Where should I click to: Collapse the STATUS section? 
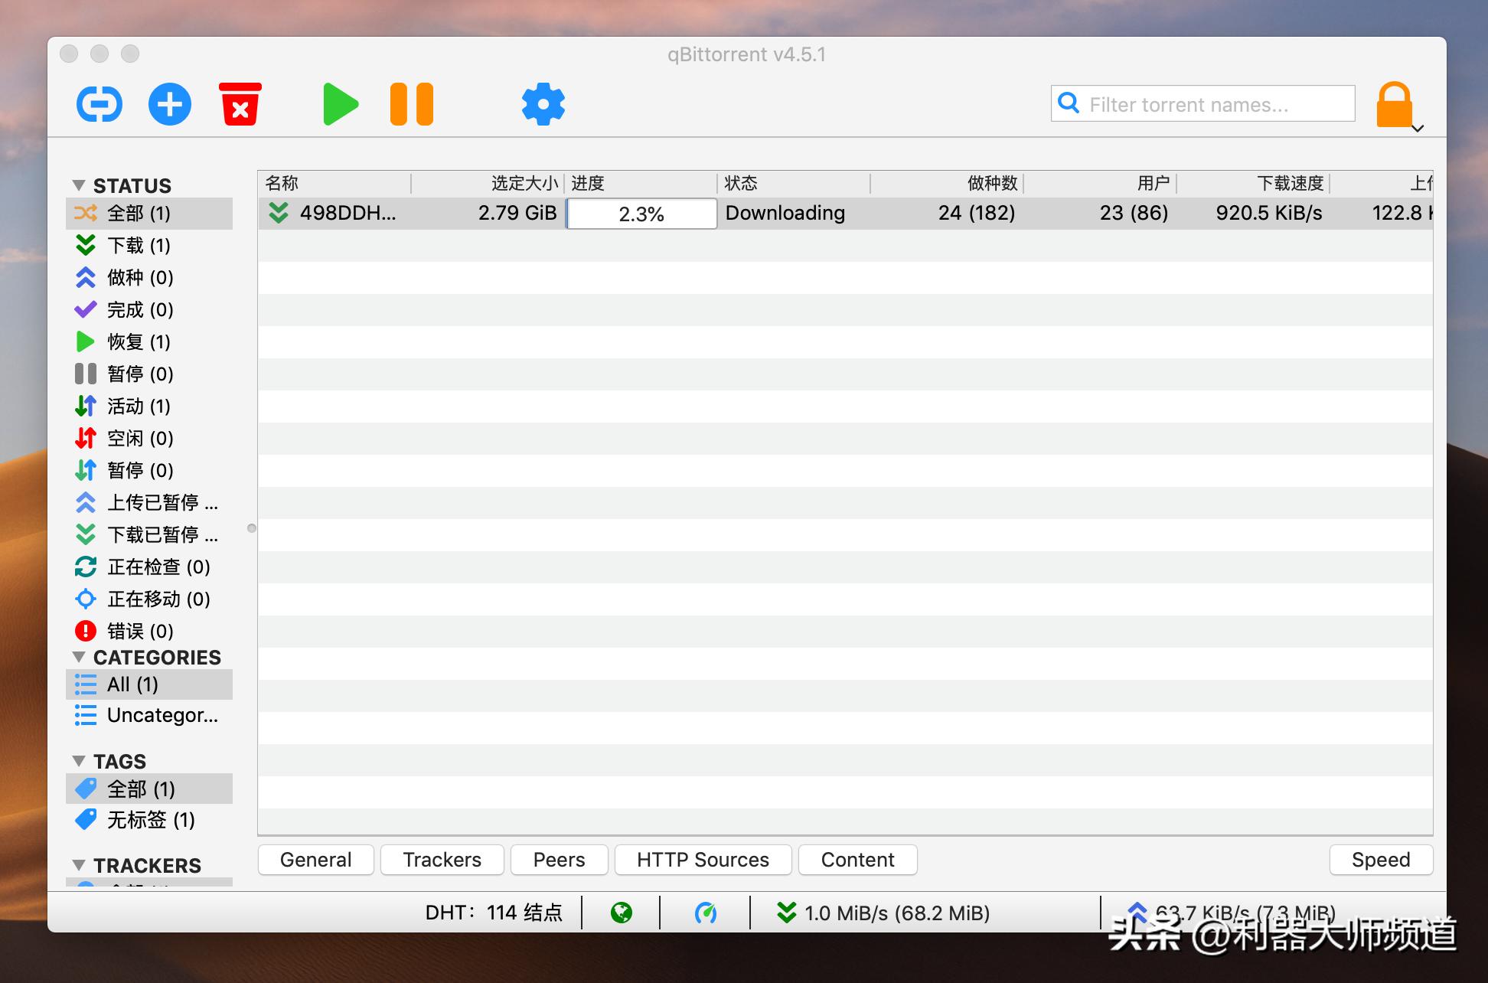[80, 185]
